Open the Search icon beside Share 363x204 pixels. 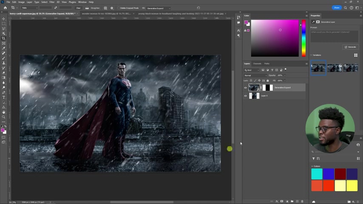(x=345, y=8)
